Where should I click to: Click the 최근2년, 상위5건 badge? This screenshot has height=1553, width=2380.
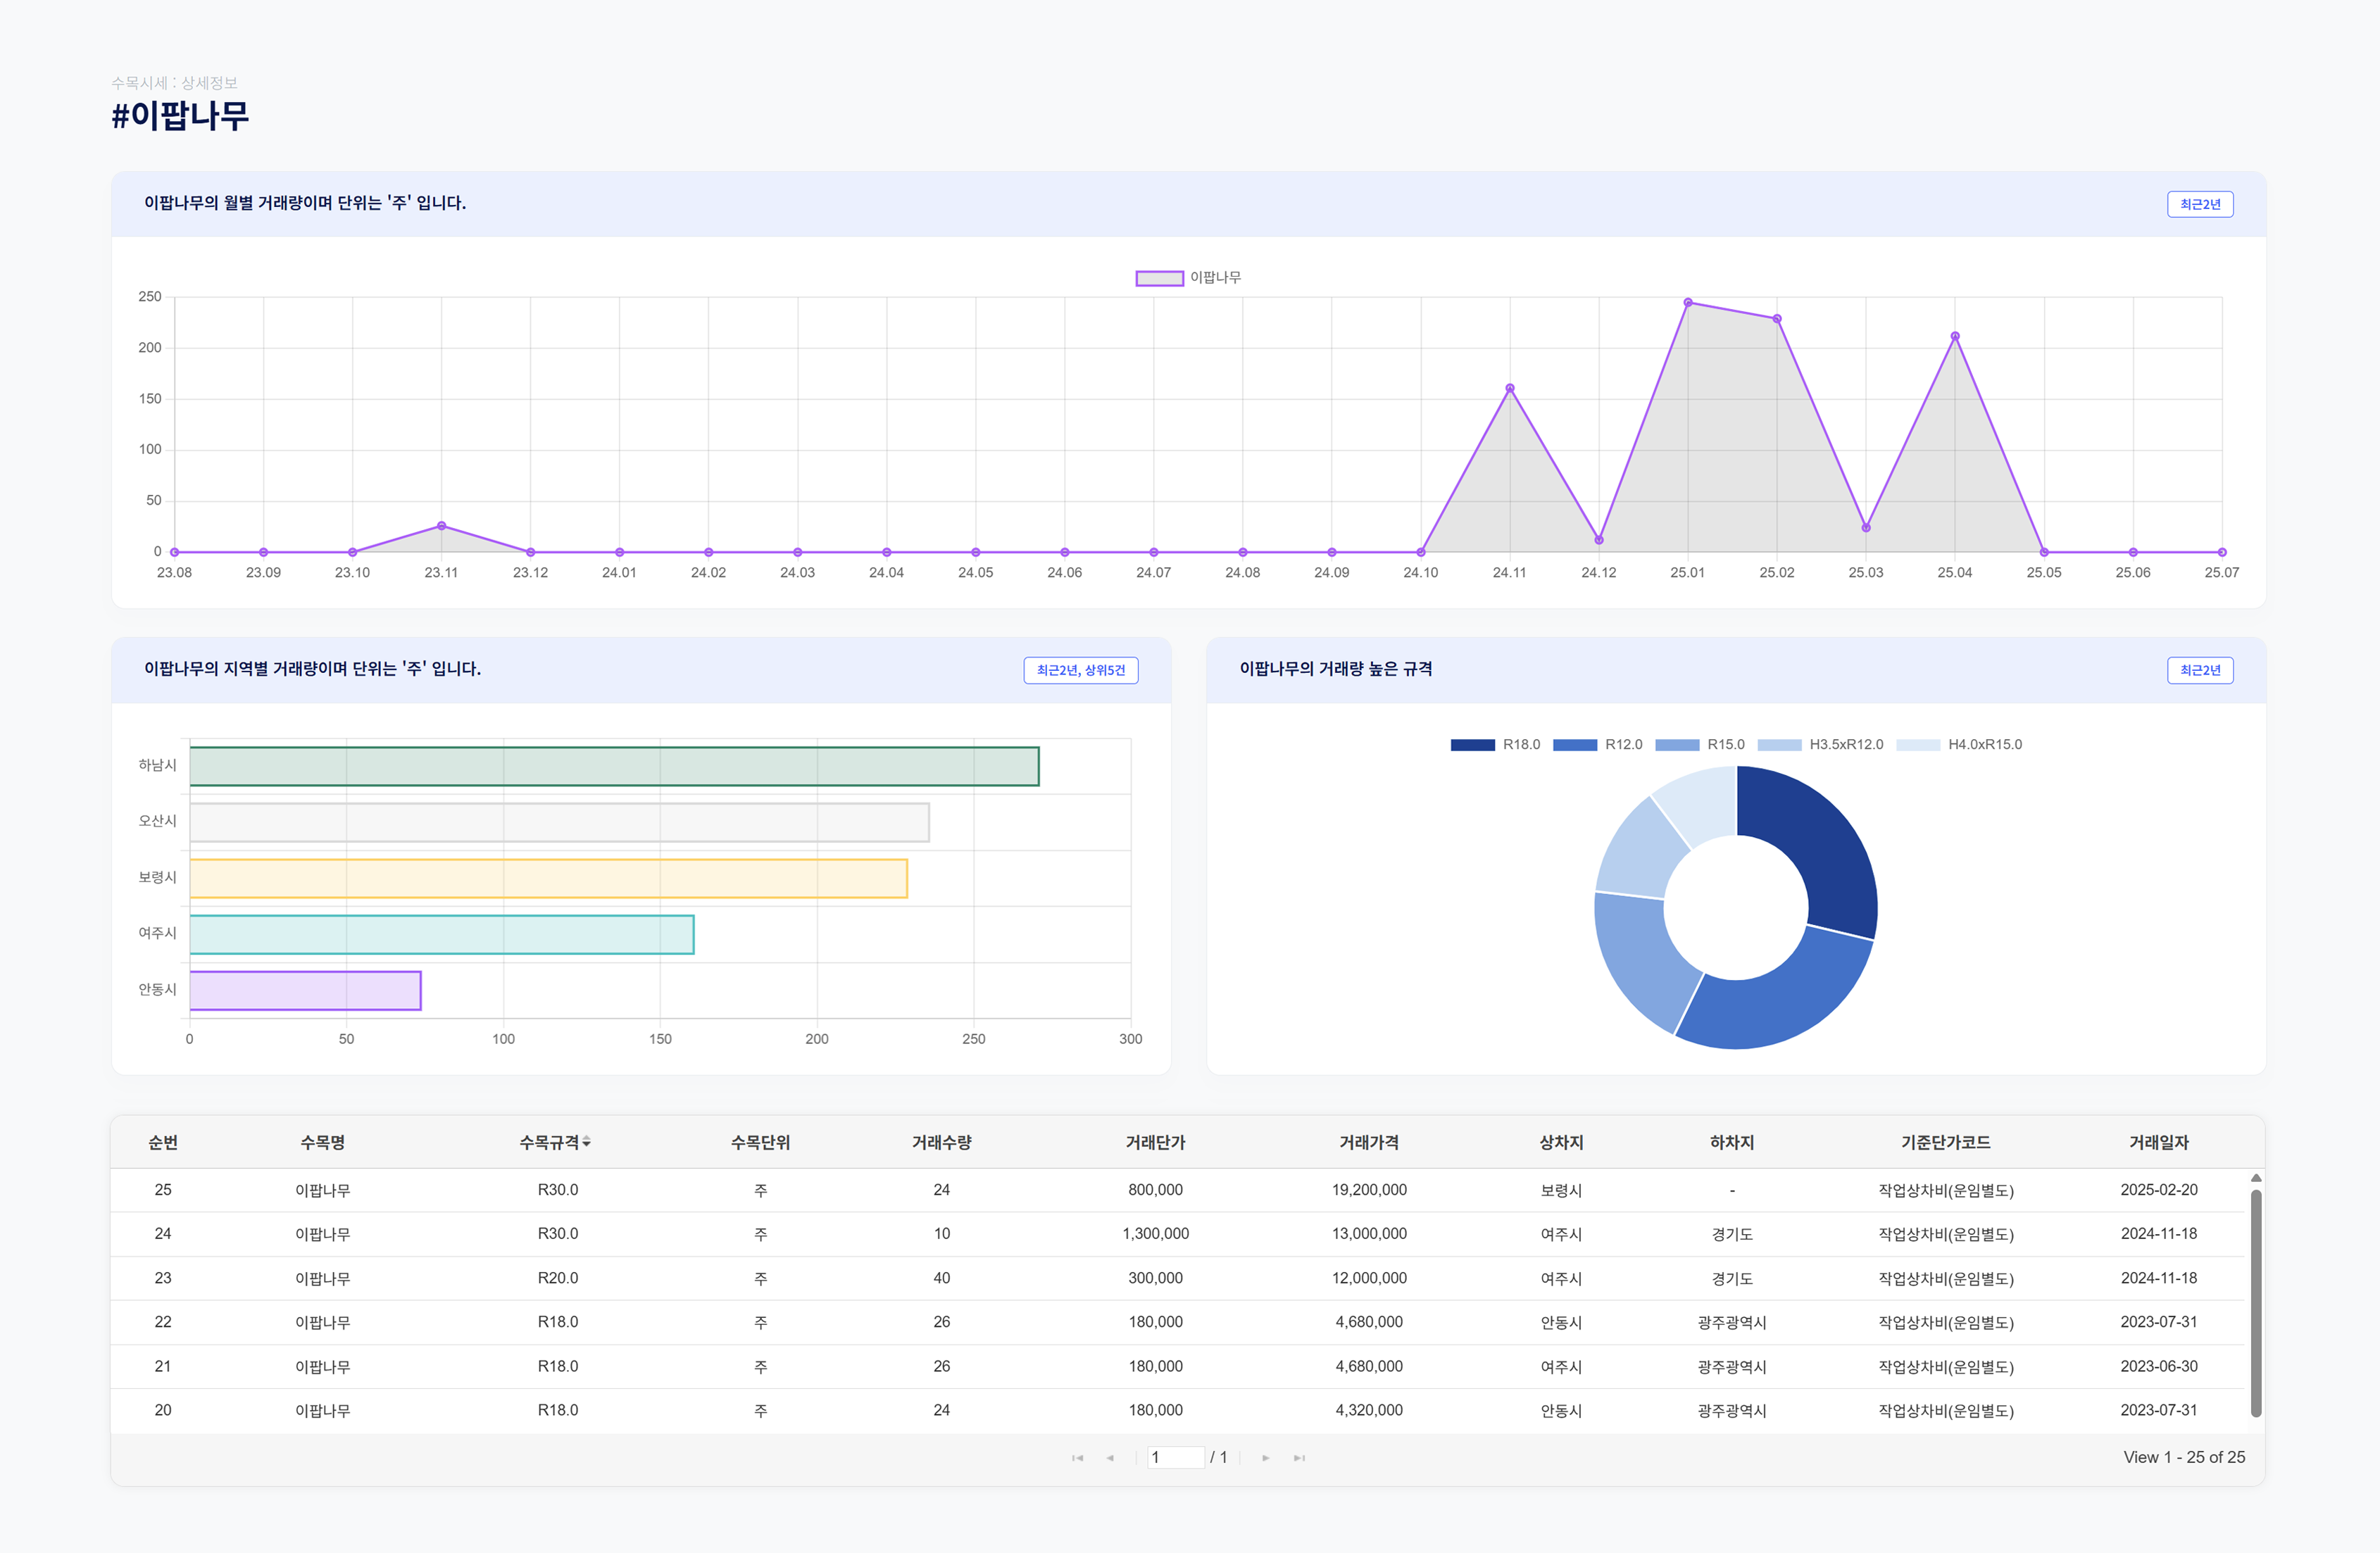[1080, 670]
